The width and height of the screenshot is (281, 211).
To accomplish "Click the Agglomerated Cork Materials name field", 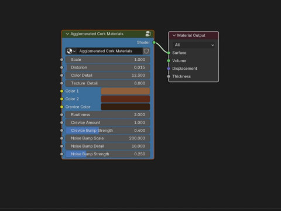I will (109, 51).
